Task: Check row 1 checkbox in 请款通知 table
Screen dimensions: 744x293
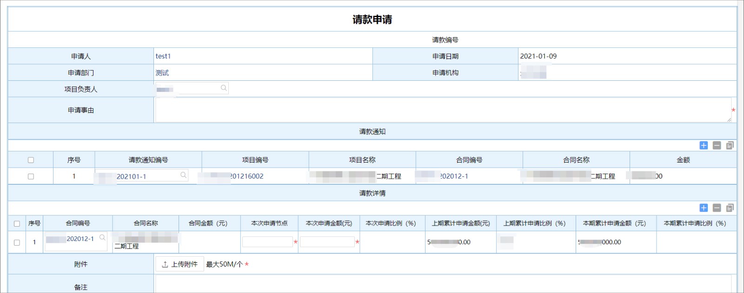Action: (x=31, y=176)
